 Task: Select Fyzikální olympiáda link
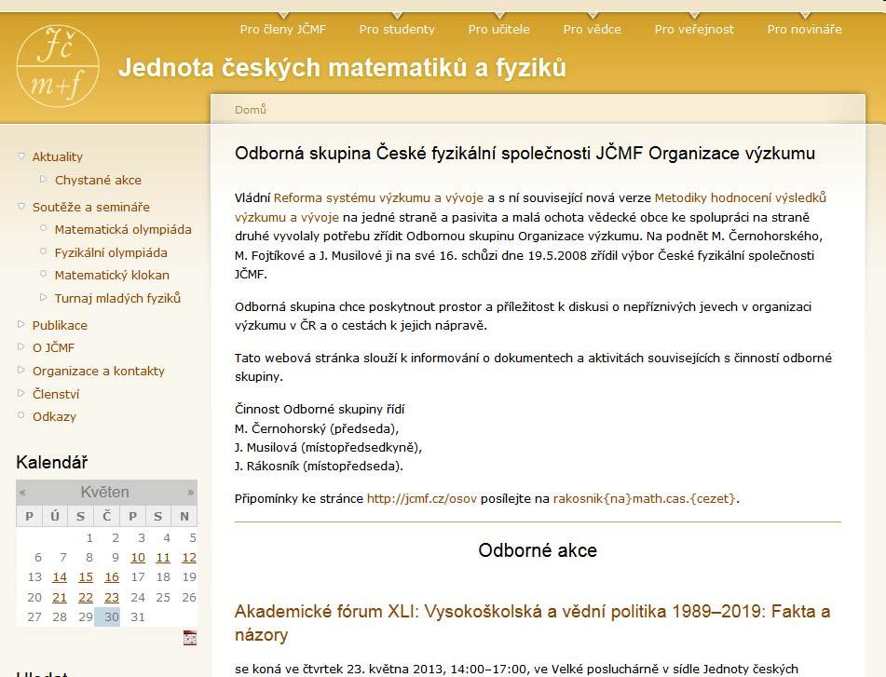pyautogui.click(x=111, y=253)
